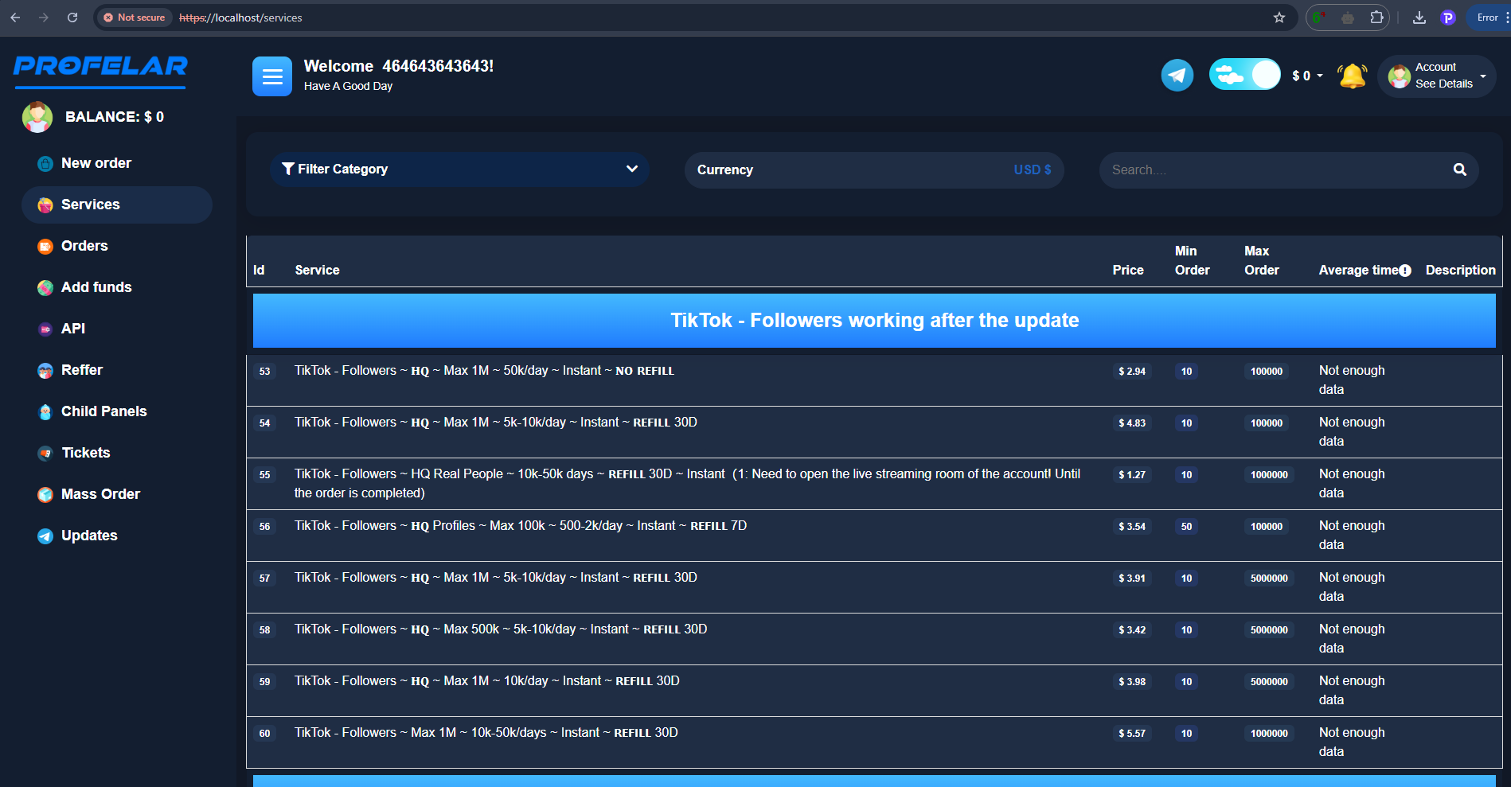The height and width of the screenshot is (787, 1511).
Task: Expand the Filter Category dropdown
Action: pos(459,169)
